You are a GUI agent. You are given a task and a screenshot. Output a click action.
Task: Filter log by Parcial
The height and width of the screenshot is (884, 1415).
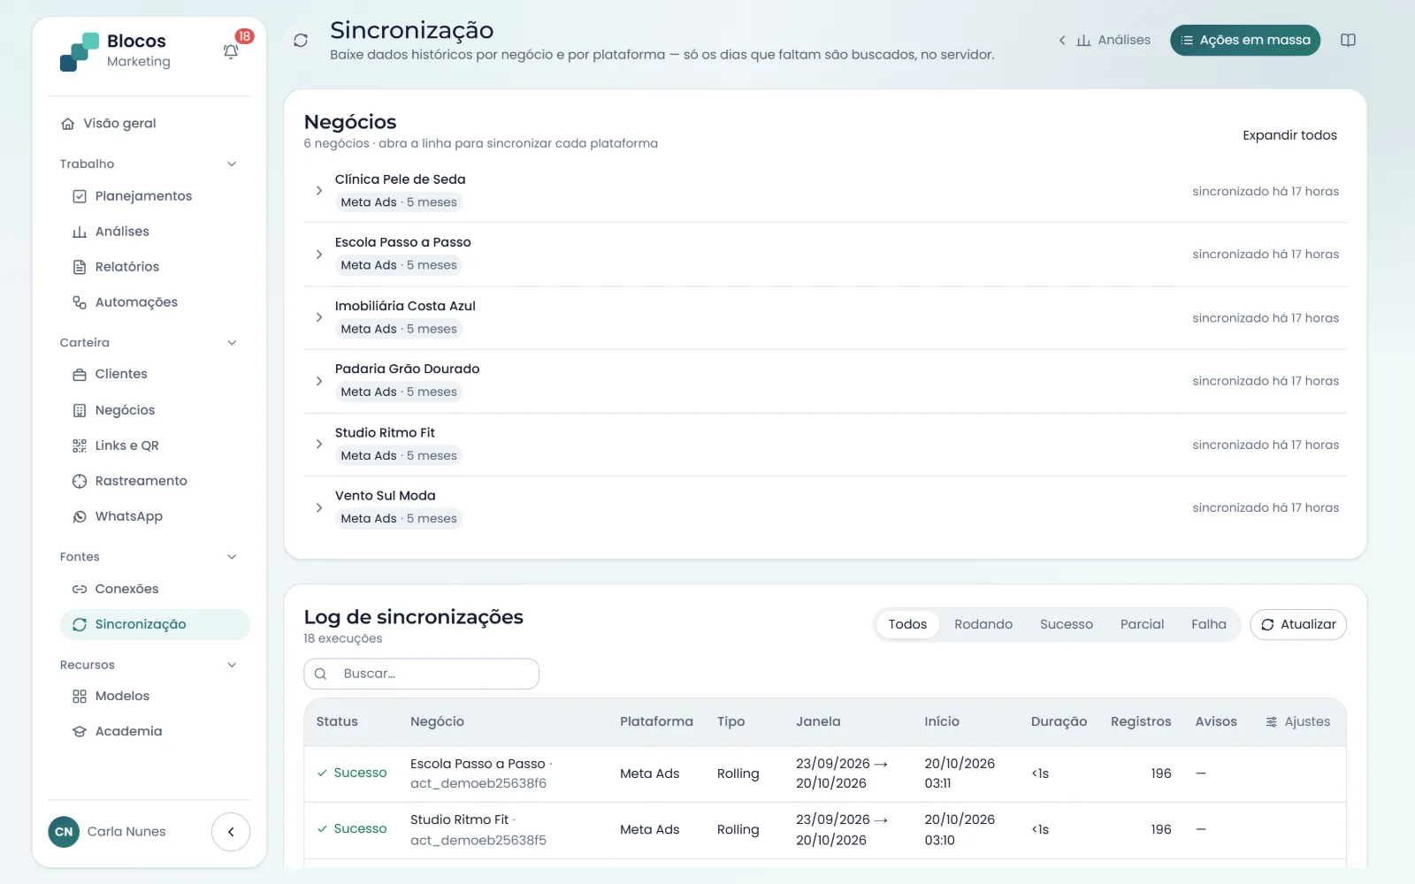1142,624
